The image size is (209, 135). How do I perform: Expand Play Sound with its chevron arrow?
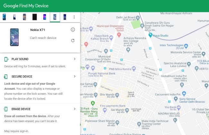click(x=75, y=59)
